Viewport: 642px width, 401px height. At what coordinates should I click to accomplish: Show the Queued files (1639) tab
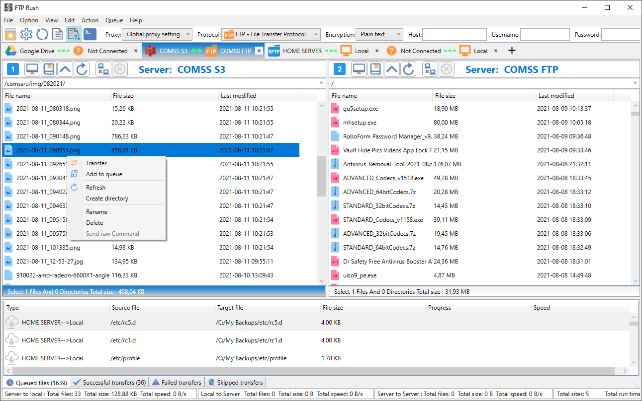[x=37, y=383]
